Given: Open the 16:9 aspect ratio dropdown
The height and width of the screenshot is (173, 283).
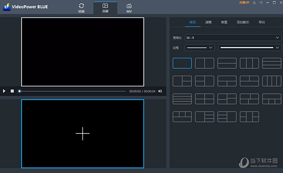Looking at the screenshot, I should [233, 38].
